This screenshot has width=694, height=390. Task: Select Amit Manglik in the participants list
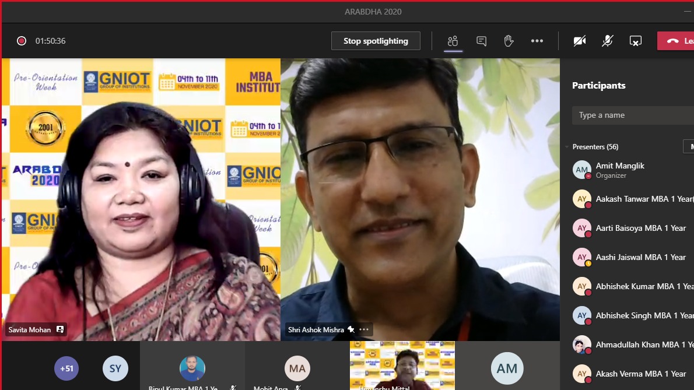[620, 170]
